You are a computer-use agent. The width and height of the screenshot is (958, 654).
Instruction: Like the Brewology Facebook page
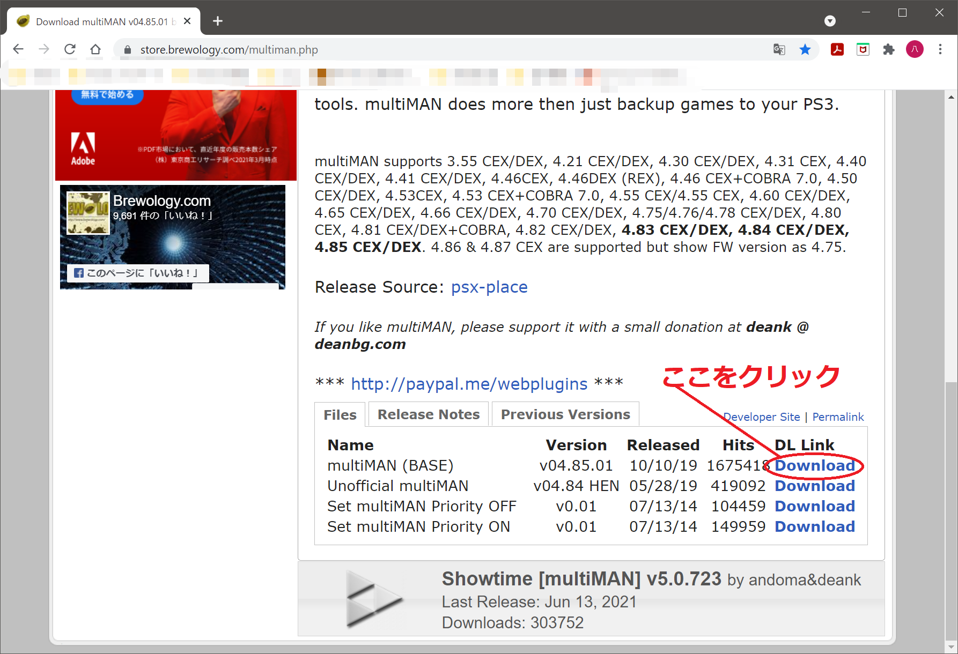[x=138, y=273]
